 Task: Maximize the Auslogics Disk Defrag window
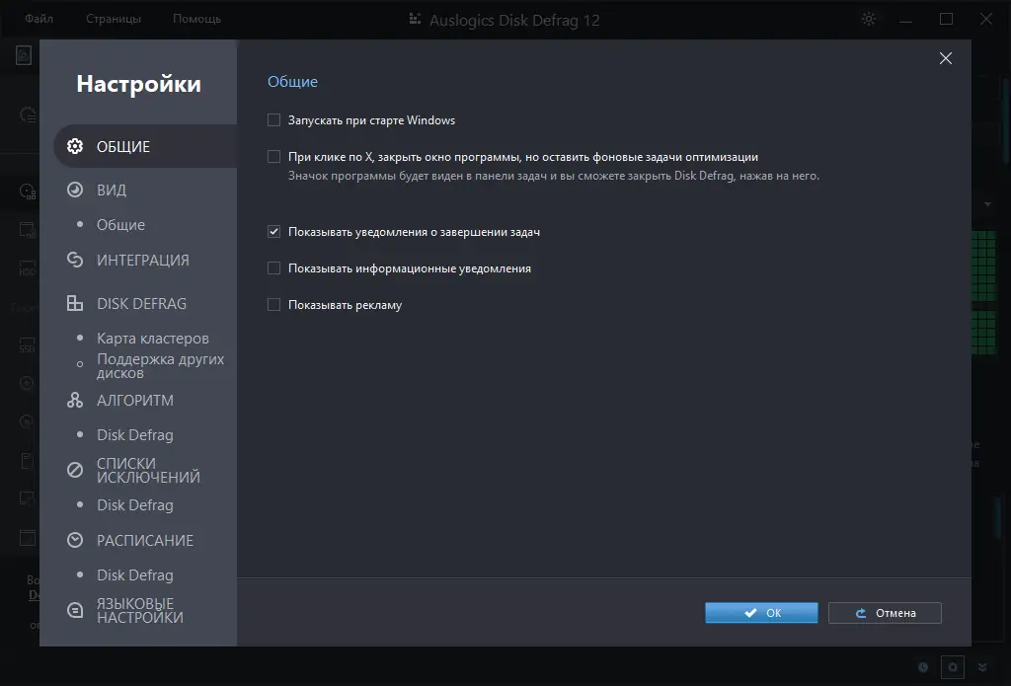[946, 20]
